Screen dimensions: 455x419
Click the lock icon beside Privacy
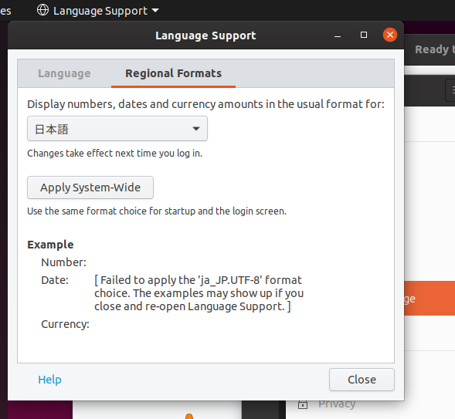(x=303, y=404)
